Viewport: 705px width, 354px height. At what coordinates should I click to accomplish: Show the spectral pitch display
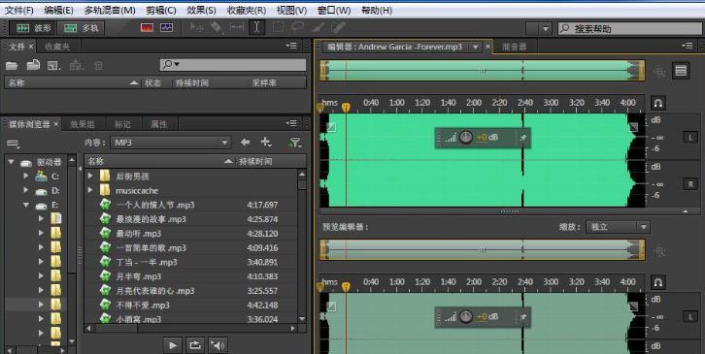click(167, 28)
